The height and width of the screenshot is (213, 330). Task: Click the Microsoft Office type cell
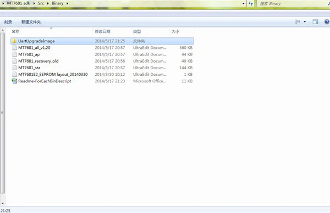point(150,81)
